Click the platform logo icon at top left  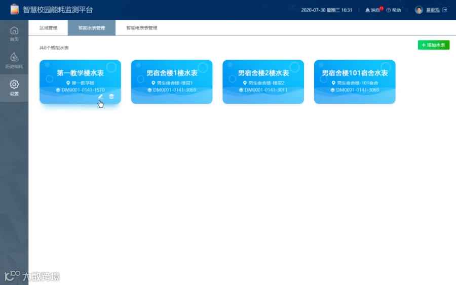(x=15, y=9)
